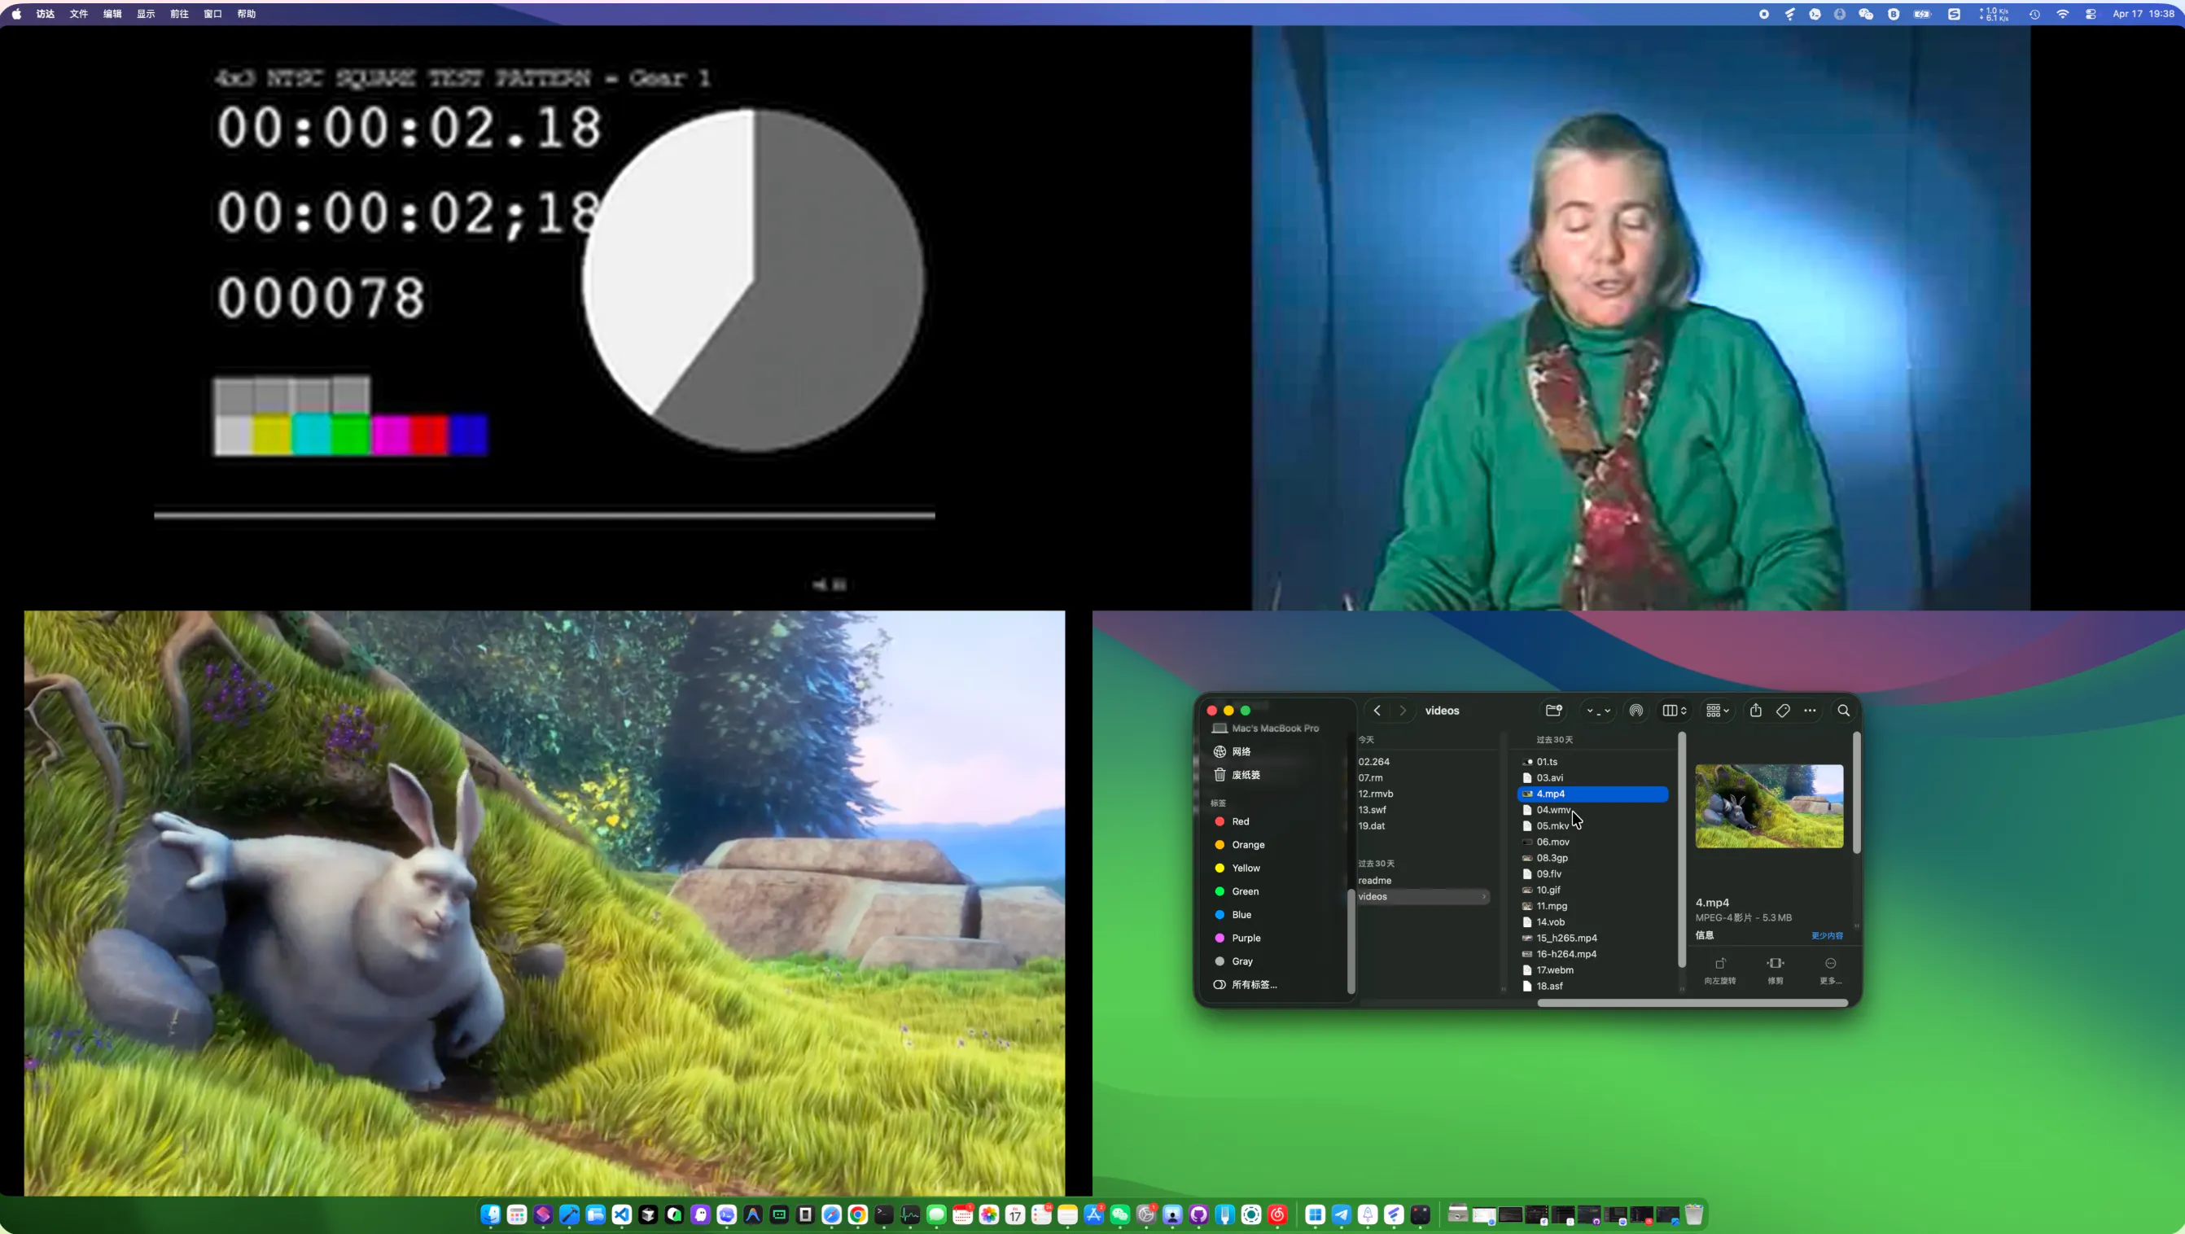Click the 4.mp4 preview thumbnail
This screenshot has width=2185, height=1234.
[x=1769, y=807]
